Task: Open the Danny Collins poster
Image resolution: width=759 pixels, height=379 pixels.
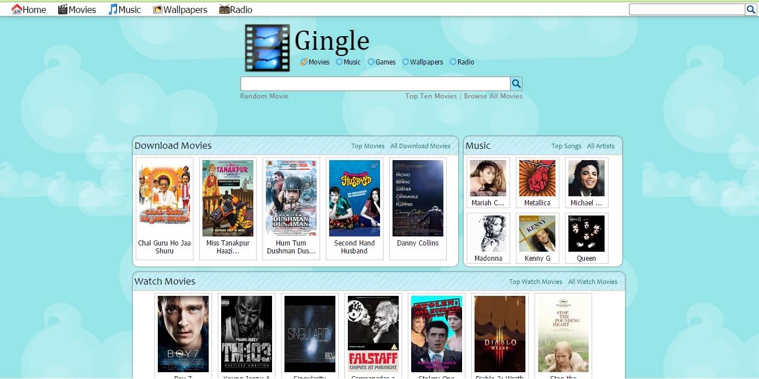Action: [x=418, y=198]
